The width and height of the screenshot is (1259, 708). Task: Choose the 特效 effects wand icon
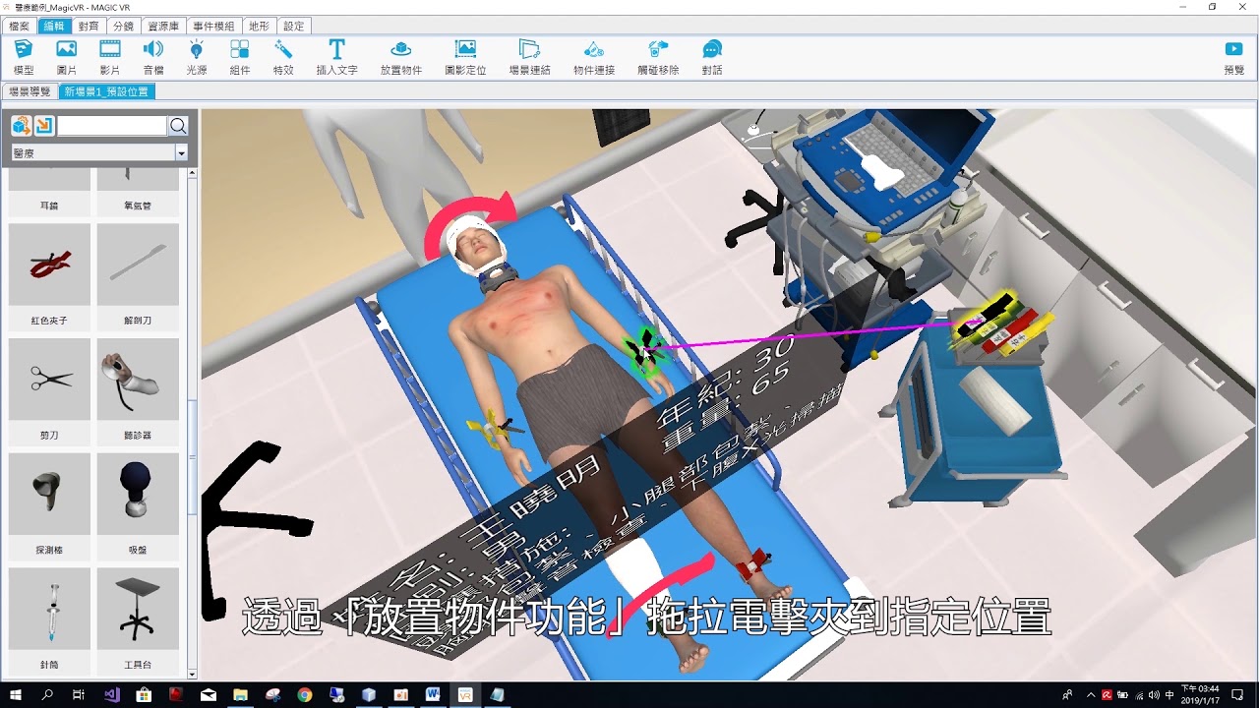[x=283, y=57]
